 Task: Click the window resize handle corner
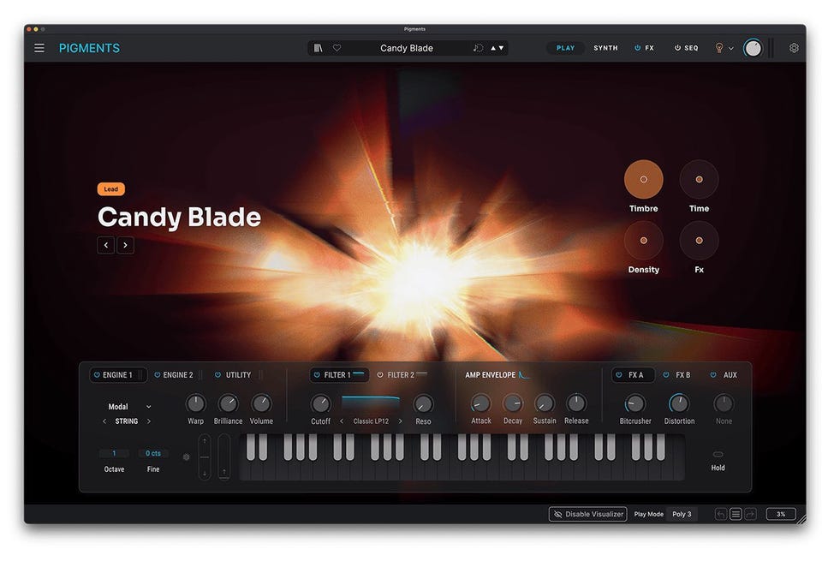801,519
